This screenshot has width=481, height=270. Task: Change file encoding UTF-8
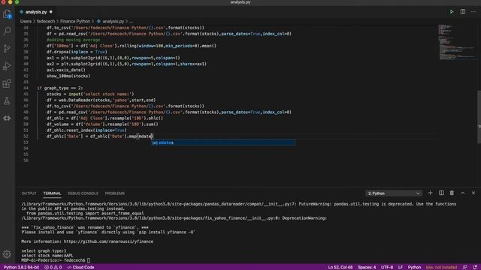(387, 267)
